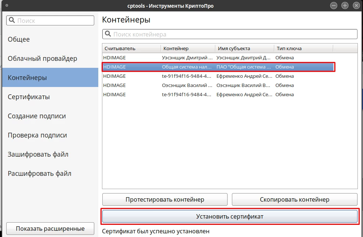The width and height of the screenshot is (363, 237).
Task: Minimize the cptools window
Action: point(334,6)
